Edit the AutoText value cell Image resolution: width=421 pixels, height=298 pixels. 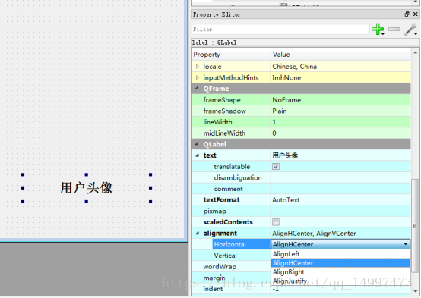pos(340,200)
